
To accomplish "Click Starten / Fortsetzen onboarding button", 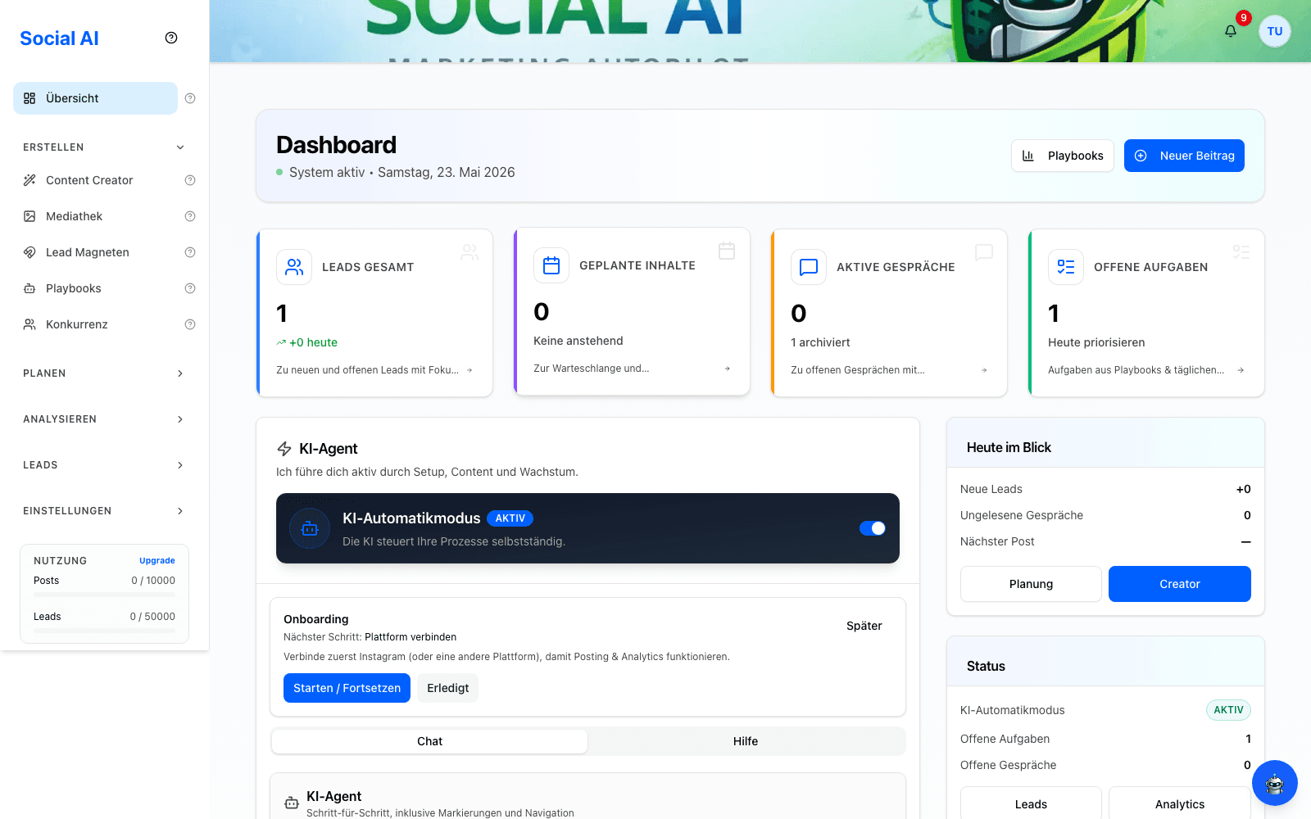I will pos(347,688).
